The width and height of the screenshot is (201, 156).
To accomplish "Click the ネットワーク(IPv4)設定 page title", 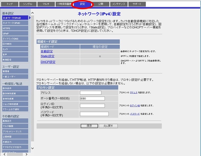I will point(99,14).
